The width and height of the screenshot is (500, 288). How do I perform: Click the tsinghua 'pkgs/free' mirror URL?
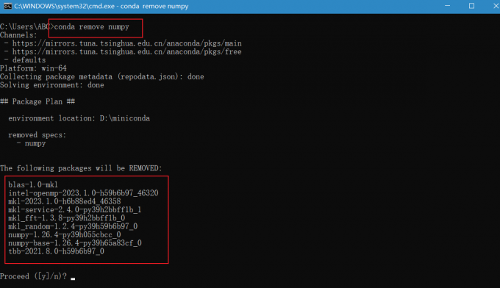click(x=127, y=51)
